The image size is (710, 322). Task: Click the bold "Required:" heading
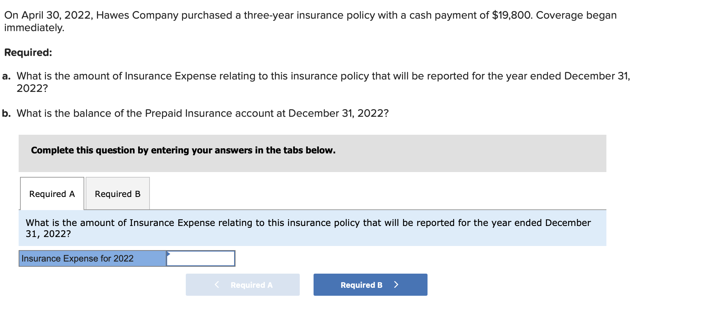(28, 53)
